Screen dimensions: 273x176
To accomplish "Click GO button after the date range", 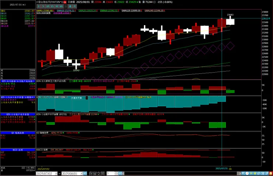I will (x=85, y=173).
